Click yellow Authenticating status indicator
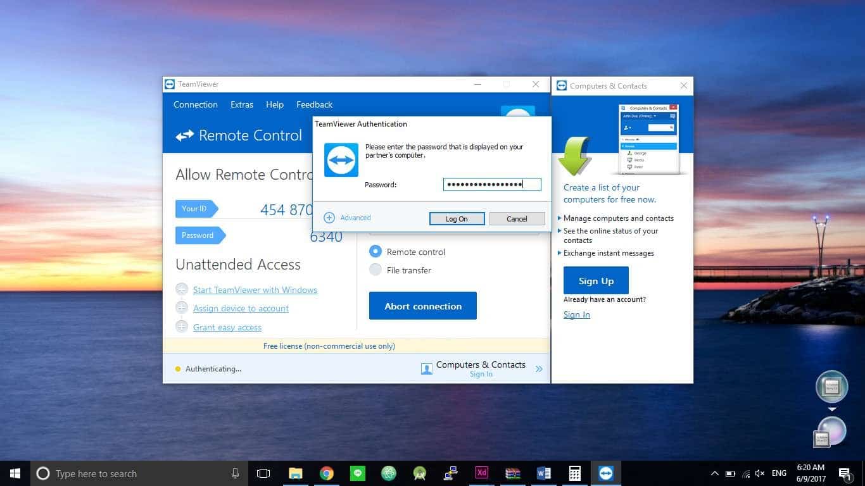 (178, 369)
